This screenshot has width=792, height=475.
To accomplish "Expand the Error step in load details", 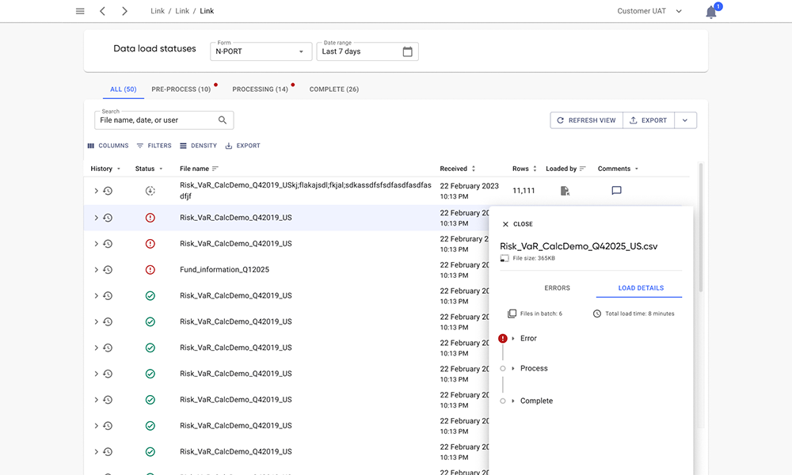I will (x=513, y=339).
